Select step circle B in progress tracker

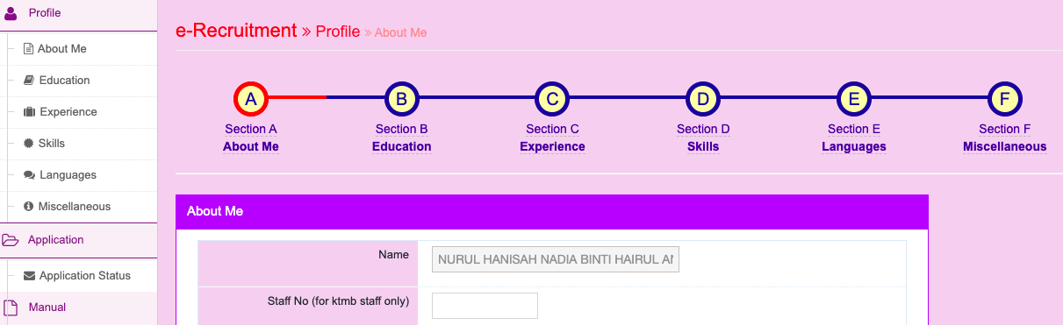[401, 99]
